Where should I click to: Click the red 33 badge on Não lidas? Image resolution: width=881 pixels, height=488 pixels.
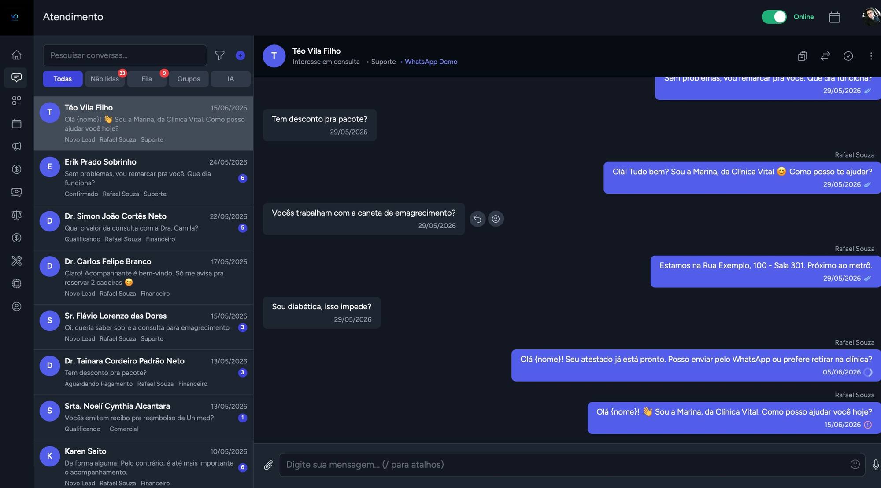[122, 73]
